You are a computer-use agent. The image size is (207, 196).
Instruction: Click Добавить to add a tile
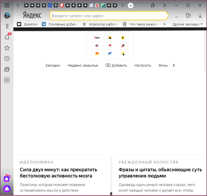click(116, 65)
